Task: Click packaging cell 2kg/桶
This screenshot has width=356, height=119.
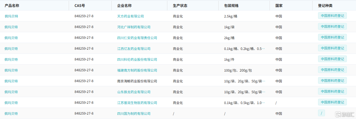Action: [x=229, y=38]
